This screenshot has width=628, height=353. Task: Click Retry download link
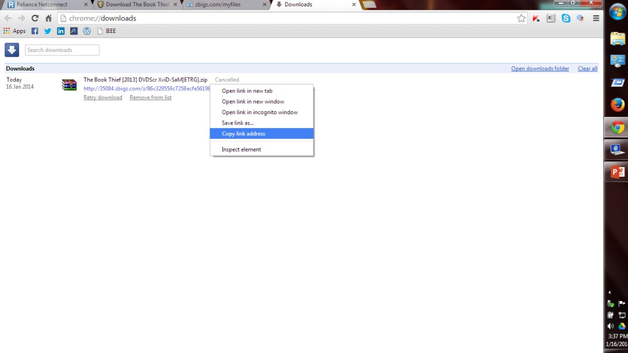coord(103,98)
